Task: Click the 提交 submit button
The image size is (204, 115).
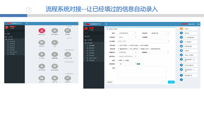Action: click(171, 82)
